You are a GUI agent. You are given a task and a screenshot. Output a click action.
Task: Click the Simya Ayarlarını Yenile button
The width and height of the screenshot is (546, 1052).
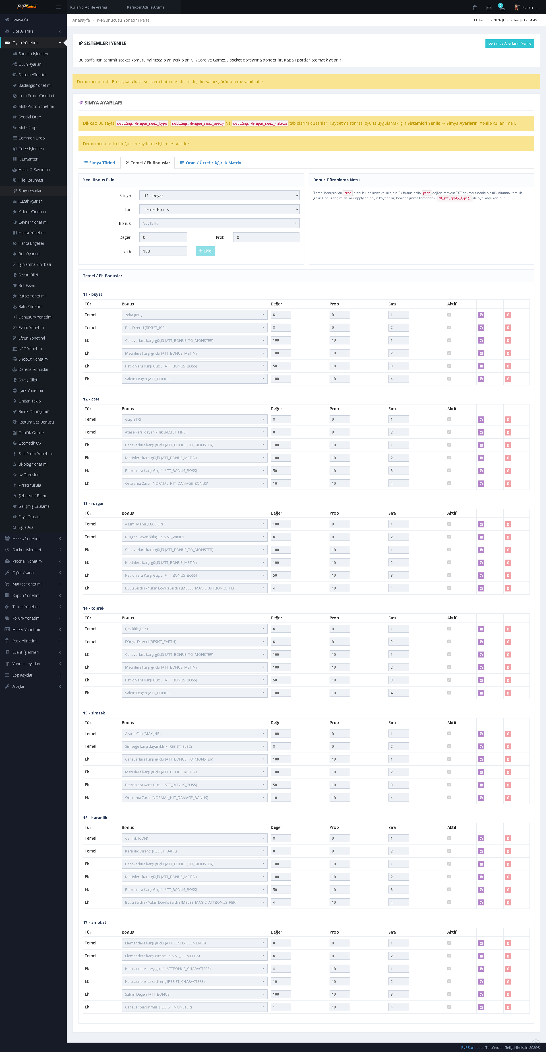pyautogui.click(x=510, y=43)
